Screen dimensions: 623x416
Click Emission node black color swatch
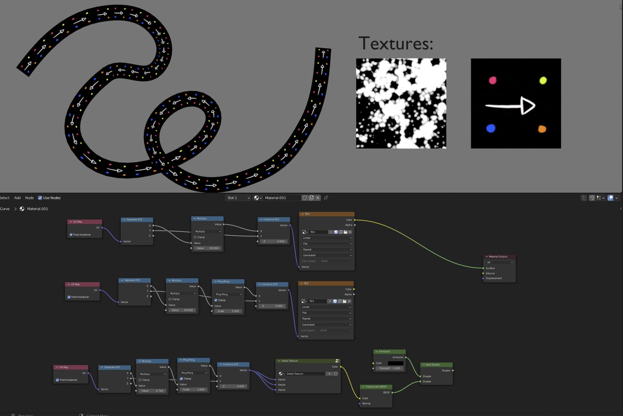pyautogui.click(x=395, y=363)
